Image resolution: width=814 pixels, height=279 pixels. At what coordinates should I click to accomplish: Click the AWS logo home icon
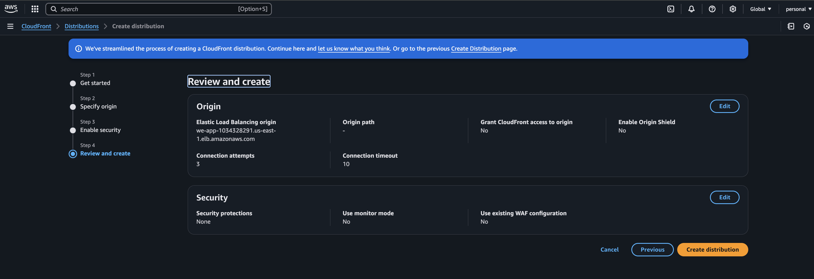click(11, 9)
